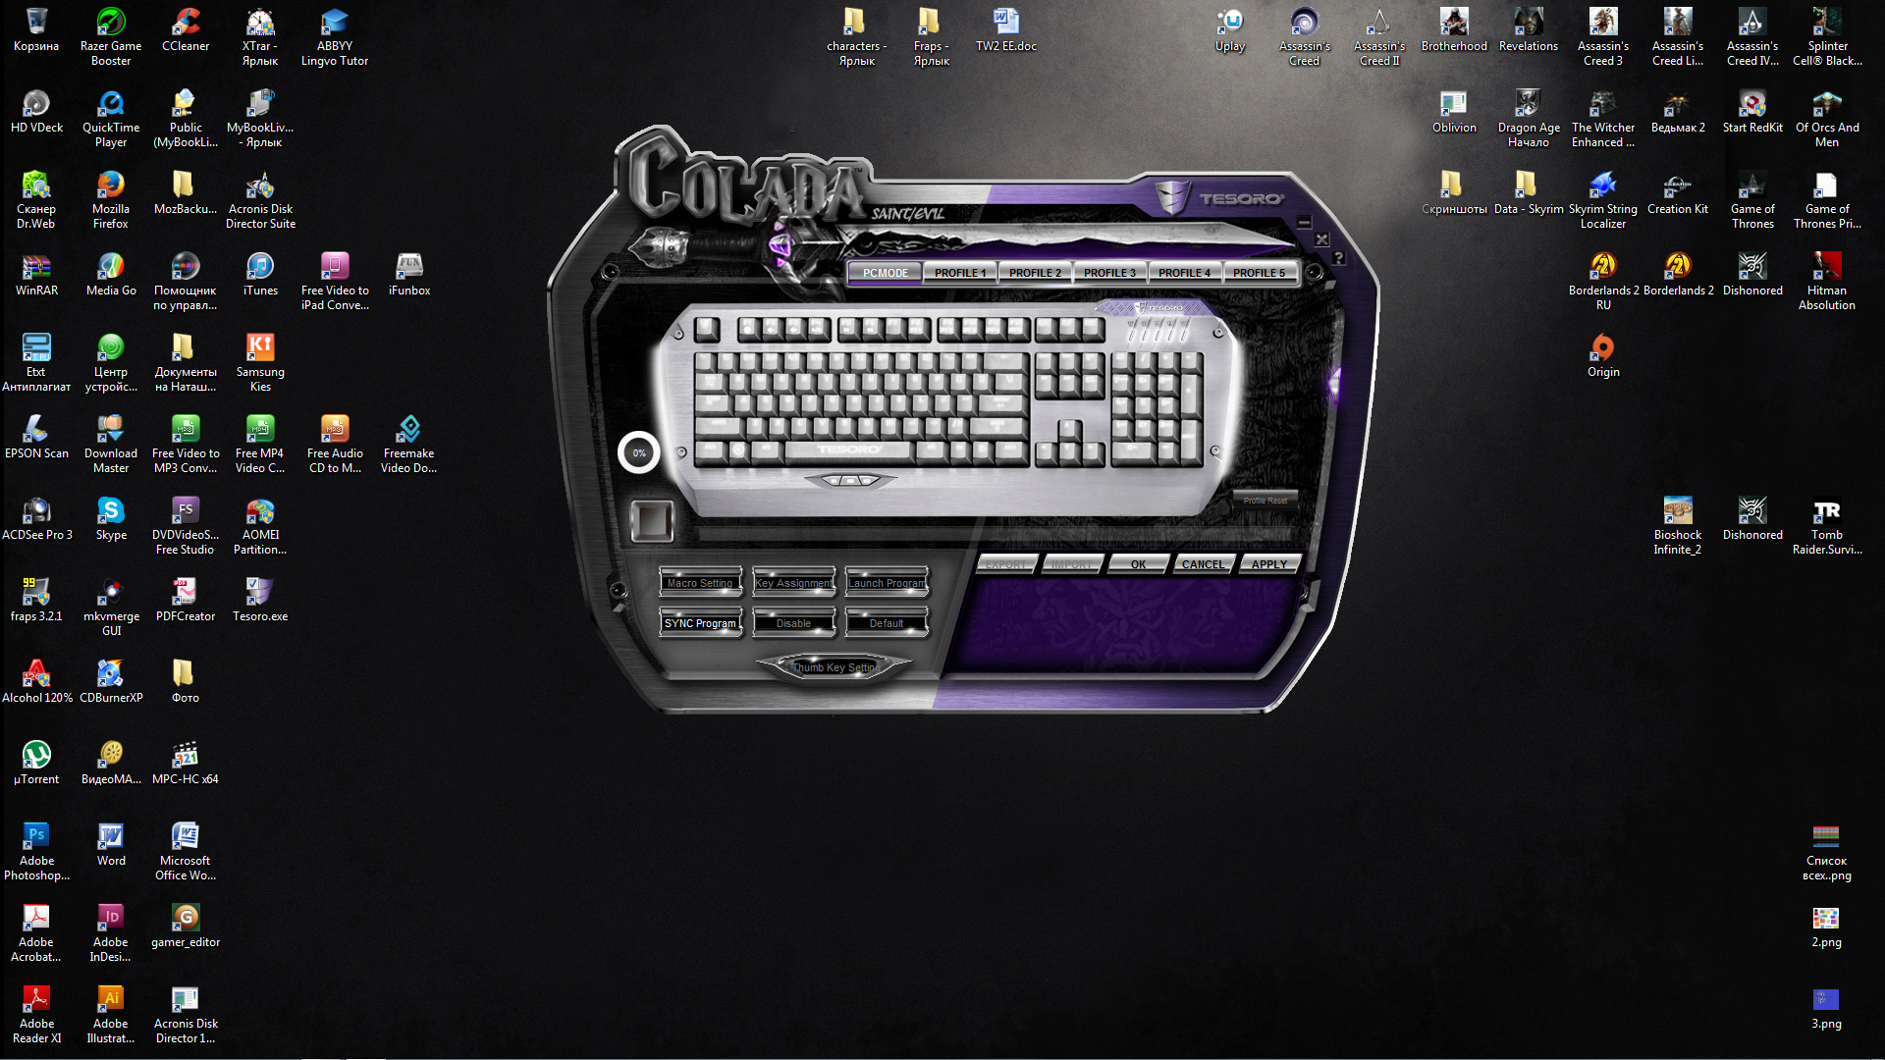
Task: Launch Assassin's Creed 3 icon
Action: click(x=1603, y=37)
